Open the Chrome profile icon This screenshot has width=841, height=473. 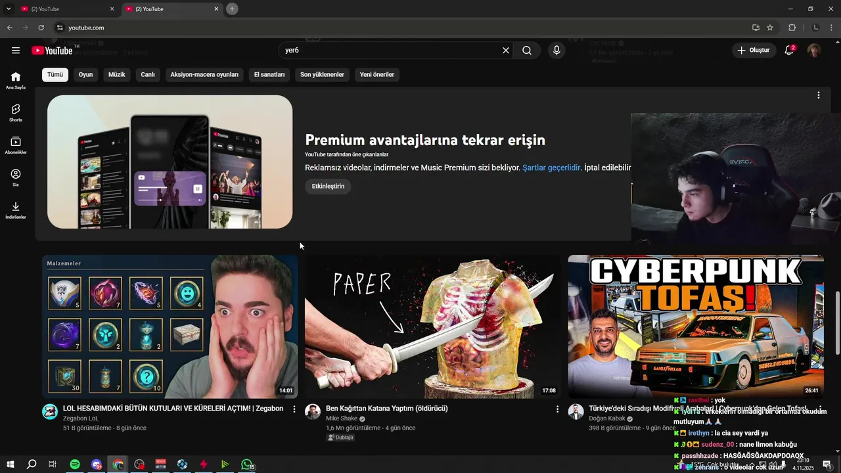(816, 28)
